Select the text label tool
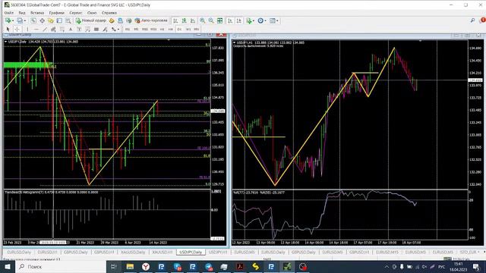The image size is (486, 273). point(79,29)
